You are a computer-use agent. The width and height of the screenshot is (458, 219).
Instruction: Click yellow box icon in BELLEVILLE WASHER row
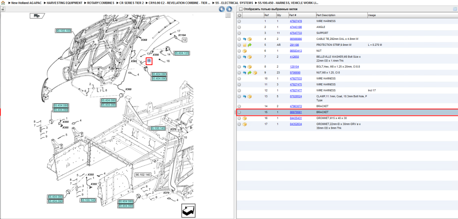pyautogui.click(x=250, y=57)
